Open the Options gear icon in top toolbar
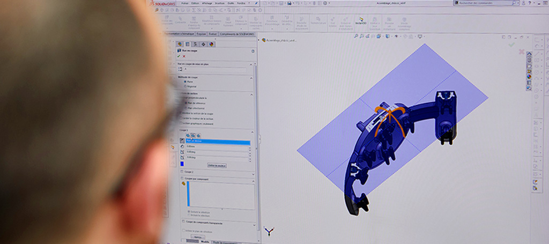The image size is (549, 244). click(325, 3)
